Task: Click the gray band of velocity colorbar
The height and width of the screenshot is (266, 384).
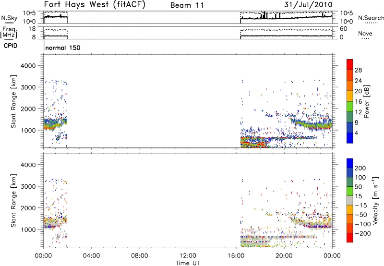Action: [350, 200]
